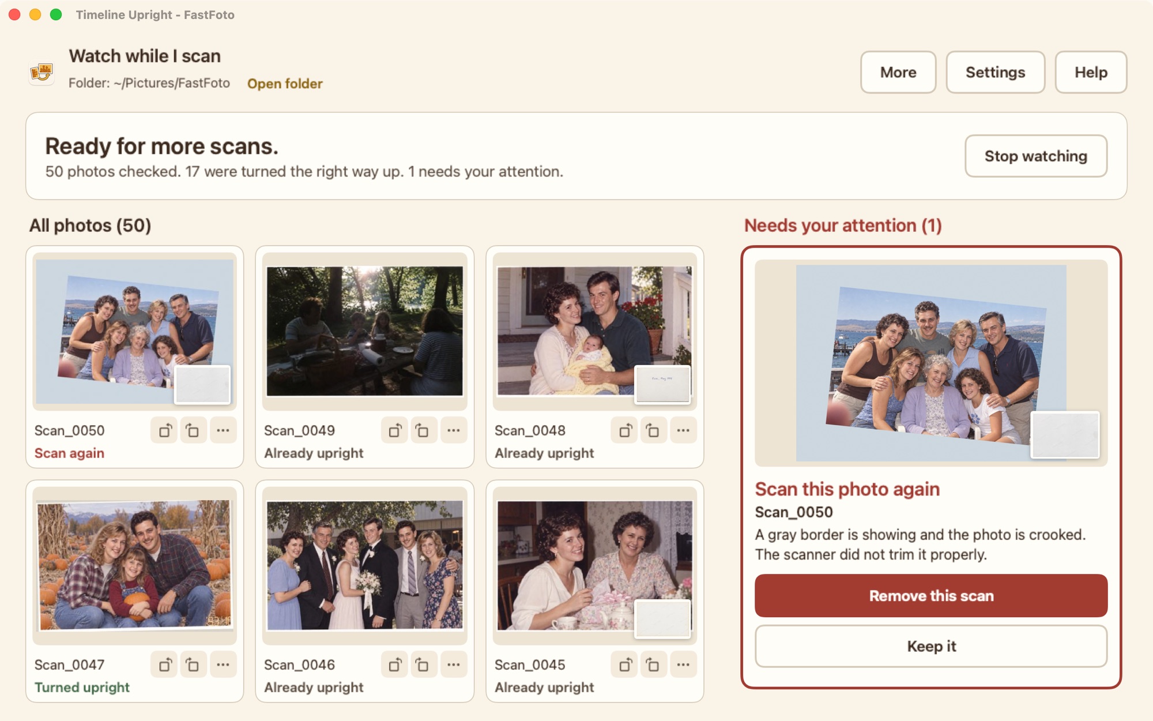Open the three-dot menu for Scan_0048
Screen dimensions: 1153x721
click(x=683, y=430)
